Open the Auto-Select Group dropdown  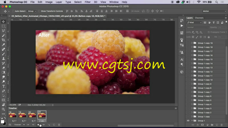(x=32, y=11)
